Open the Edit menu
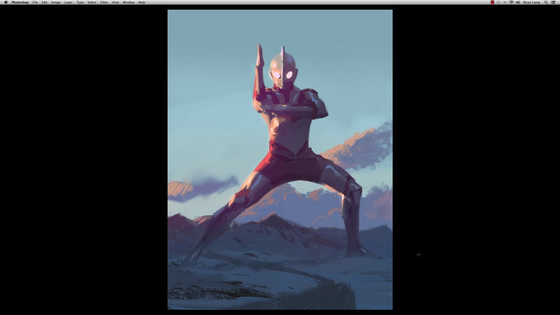This screenshot has height=315, width=560. [45, 2]
